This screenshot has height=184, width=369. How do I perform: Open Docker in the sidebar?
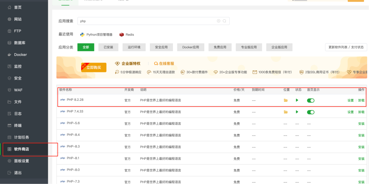[20, 55]
